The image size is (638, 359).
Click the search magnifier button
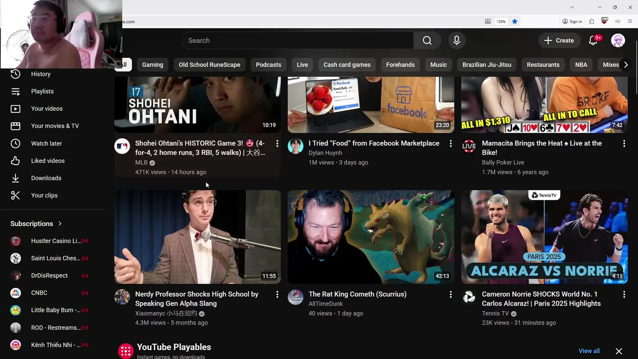pos(427,40)
